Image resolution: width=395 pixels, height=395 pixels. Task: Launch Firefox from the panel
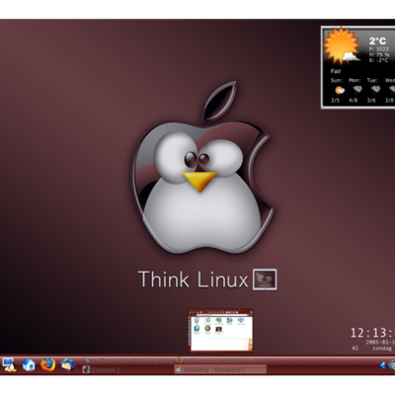47,364
